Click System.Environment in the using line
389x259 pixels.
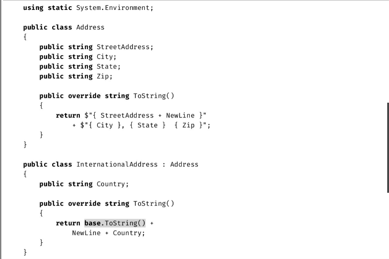pos(114,8)
